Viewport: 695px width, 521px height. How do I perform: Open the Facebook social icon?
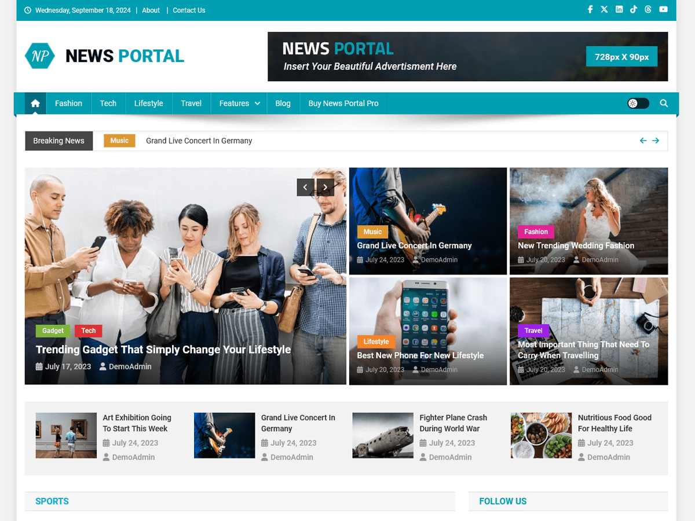pos(590,9)
